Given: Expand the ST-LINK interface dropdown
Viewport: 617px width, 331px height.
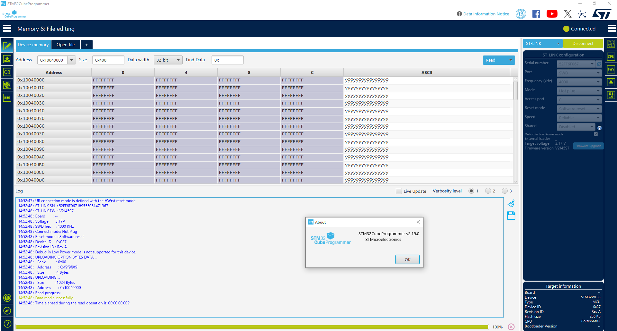Looking at the screenshot, I should click(x=542, y=43).
